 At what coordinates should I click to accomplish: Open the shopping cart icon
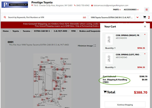click(x=145, y=17)
